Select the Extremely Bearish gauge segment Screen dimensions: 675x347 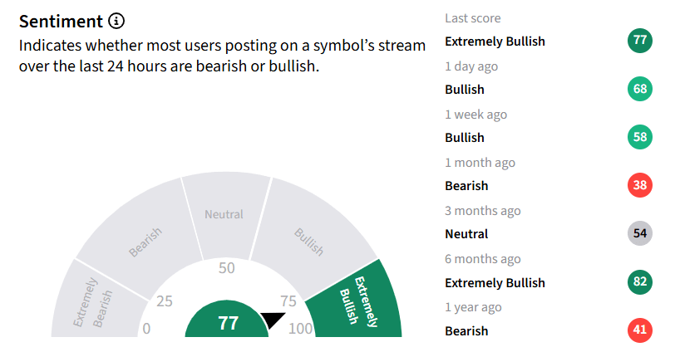(x=96, y=301)
